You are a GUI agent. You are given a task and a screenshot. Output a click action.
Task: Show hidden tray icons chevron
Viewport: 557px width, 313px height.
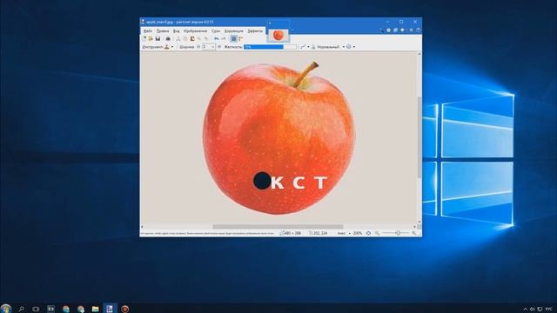click(x=525, y=310)
